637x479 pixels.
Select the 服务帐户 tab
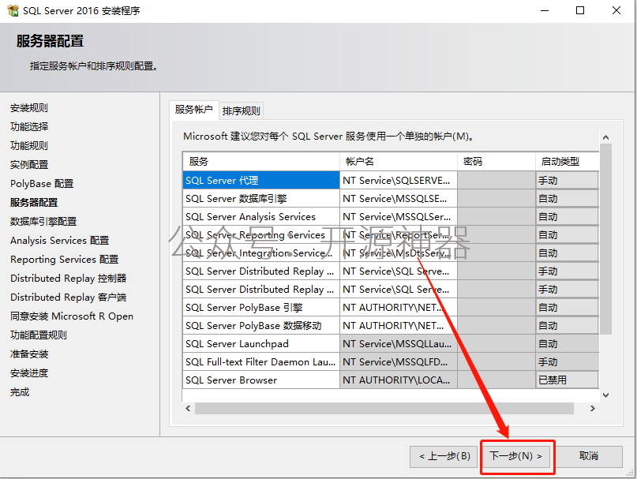coord(193,110)
